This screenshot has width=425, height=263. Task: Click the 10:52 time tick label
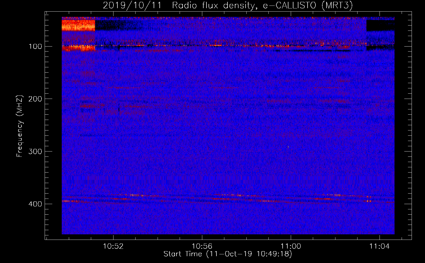coord(113,246)
